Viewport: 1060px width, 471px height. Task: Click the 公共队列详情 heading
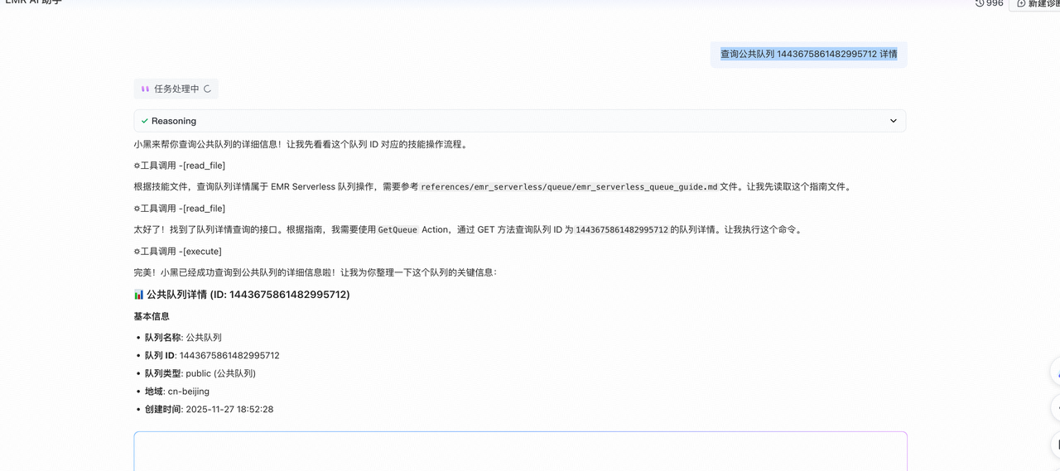[x=242, y=295]
